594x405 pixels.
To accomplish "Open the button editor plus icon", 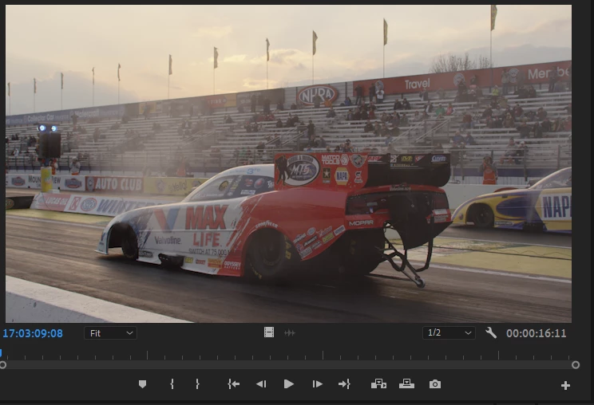I will coord(565,385).
